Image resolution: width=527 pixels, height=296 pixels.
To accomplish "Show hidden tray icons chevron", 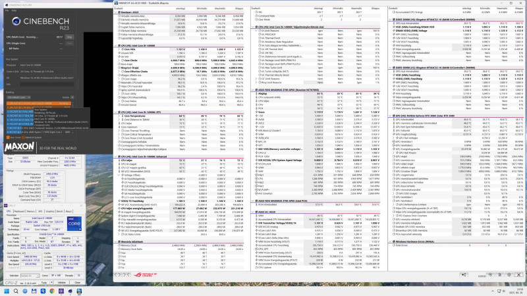I will point(492,291).
